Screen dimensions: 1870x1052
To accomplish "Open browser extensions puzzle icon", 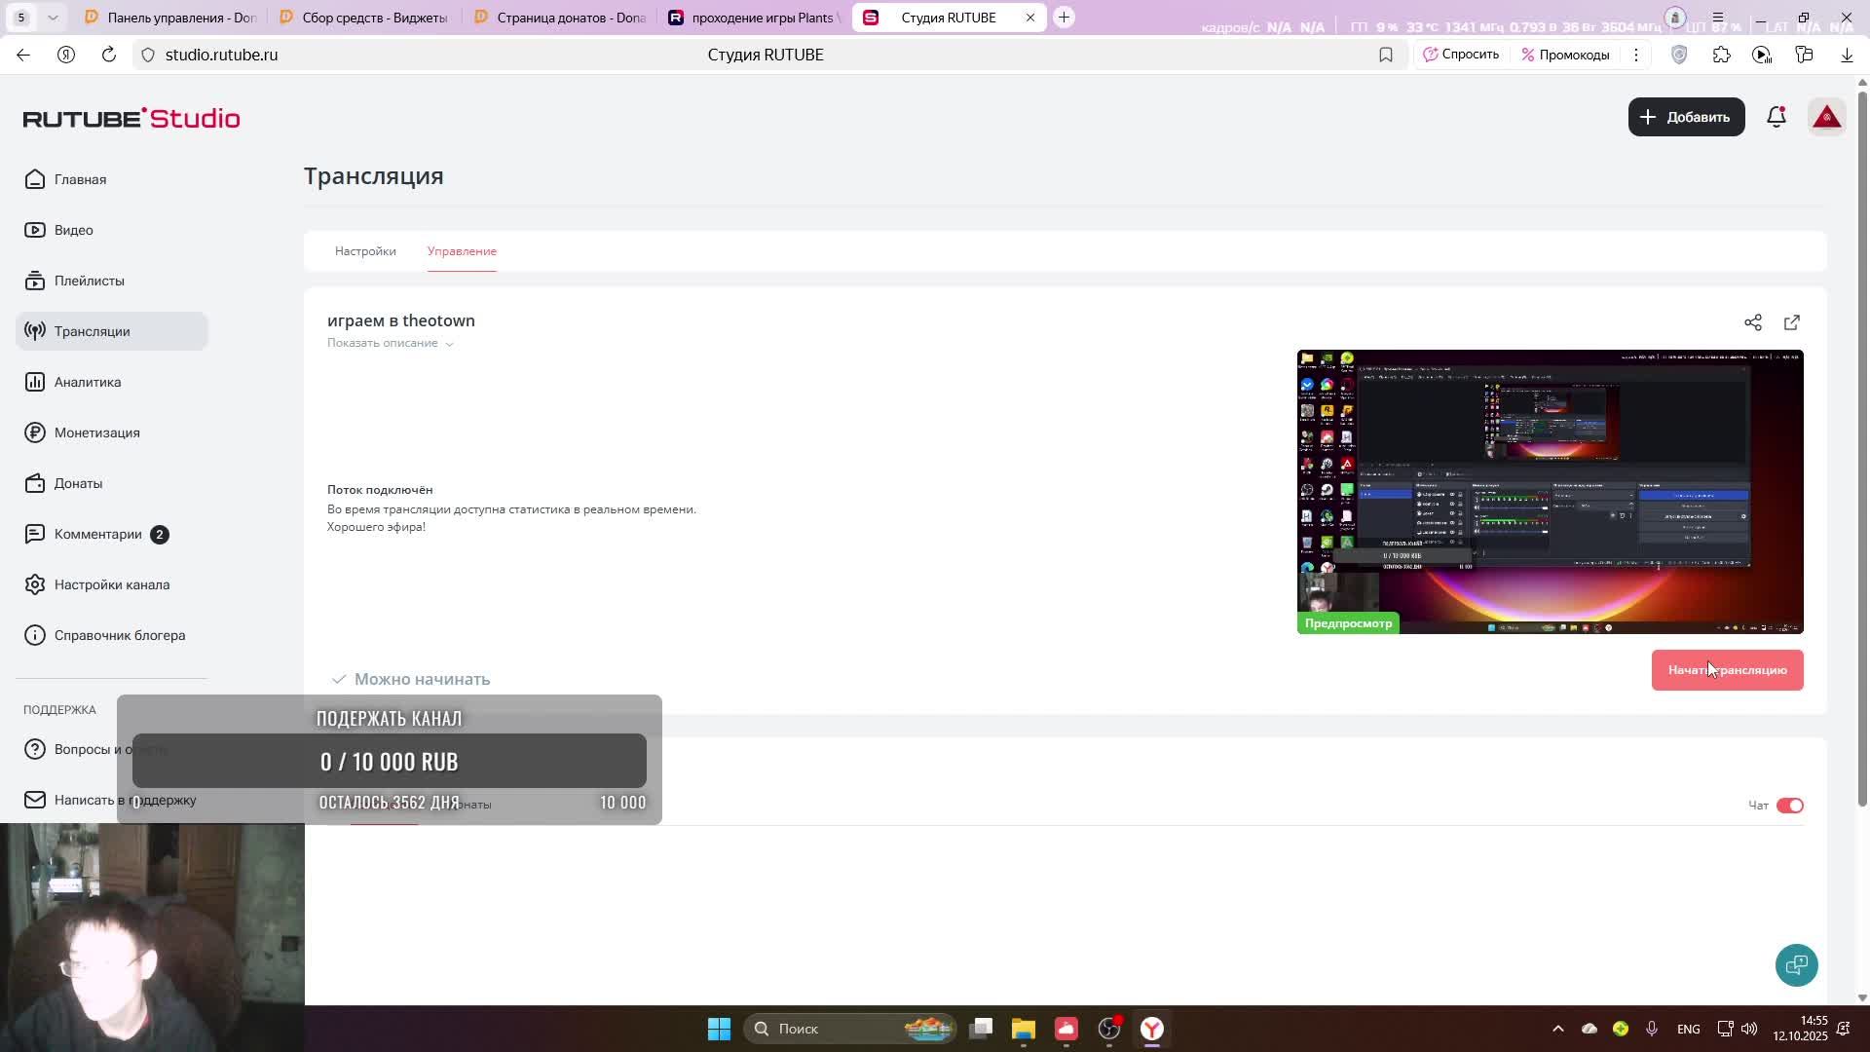I will tap(1721, 55).
